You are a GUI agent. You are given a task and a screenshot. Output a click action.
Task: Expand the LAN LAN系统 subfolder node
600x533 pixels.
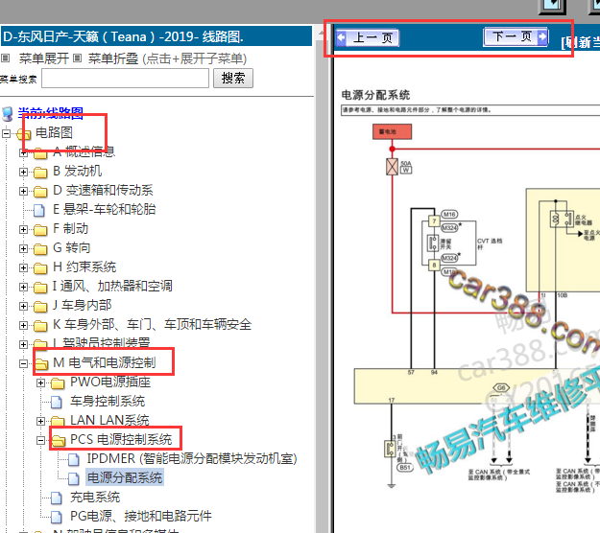(x=40, y=421)
